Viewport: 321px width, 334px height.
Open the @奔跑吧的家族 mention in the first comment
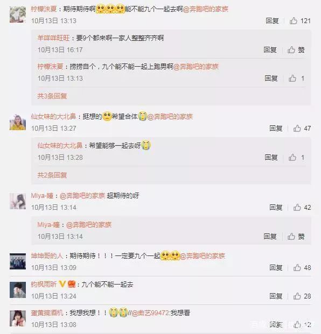206,9
